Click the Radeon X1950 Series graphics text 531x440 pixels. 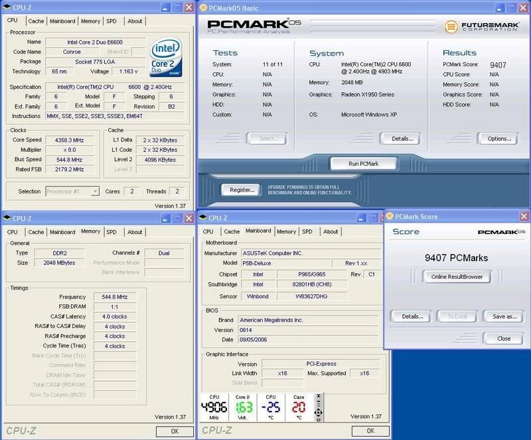point(368,95)
